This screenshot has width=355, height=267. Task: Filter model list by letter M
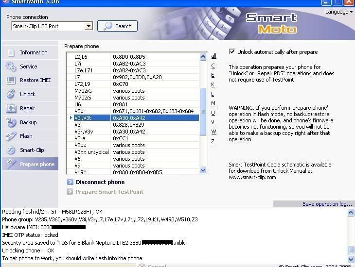(x=213, y=103)
